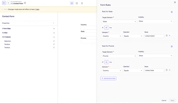Open Visibility dropdown in Provine rule

tap(155, 56)
